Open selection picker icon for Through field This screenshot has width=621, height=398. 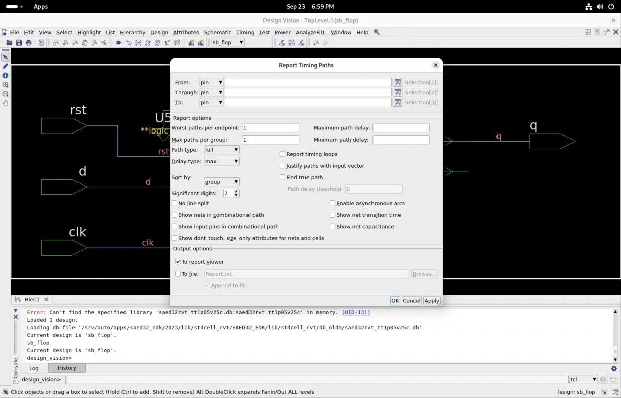tap(398, 92)
